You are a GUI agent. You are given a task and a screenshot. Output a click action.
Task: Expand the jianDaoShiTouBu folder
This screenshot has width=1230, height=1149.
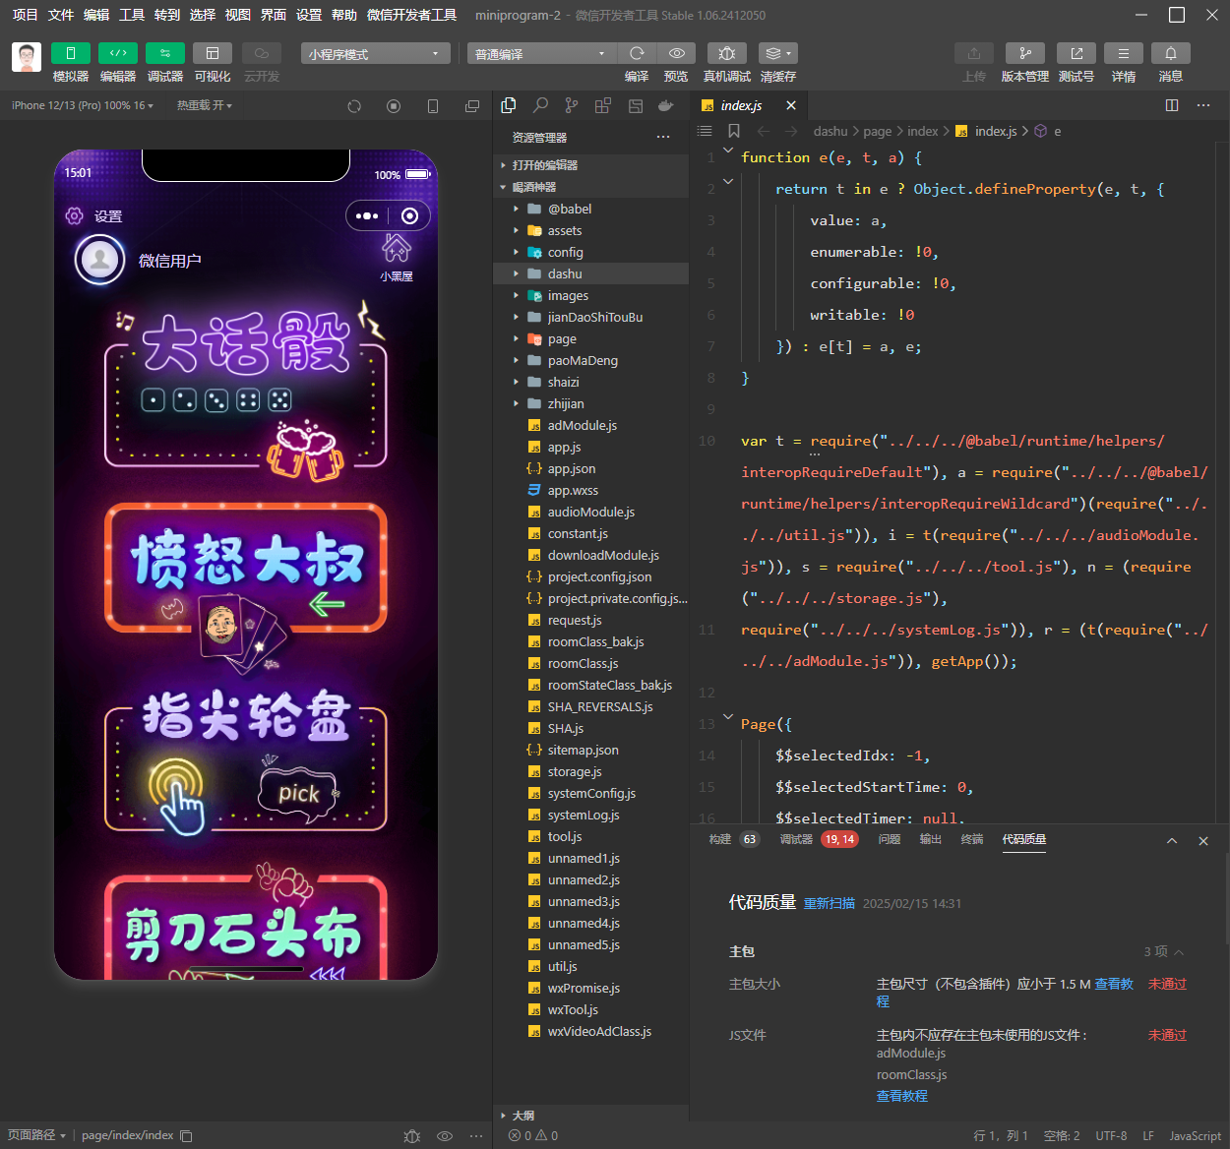click(x=594, y=317)
